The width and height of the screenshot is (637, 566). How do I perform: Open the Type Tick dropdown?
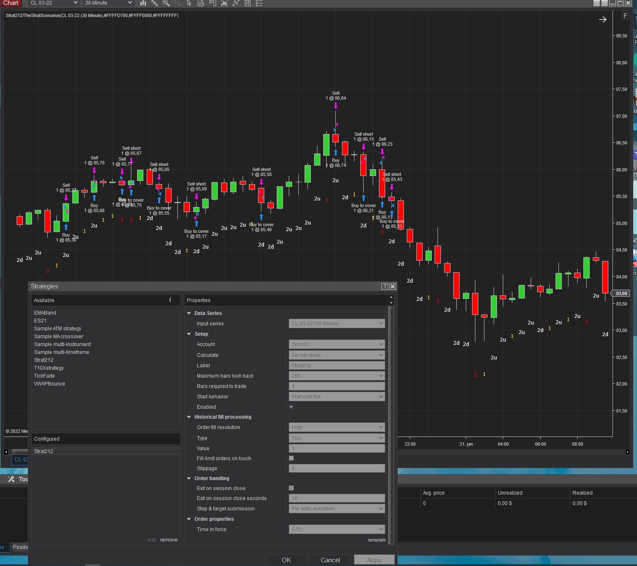tap(337, 438)
